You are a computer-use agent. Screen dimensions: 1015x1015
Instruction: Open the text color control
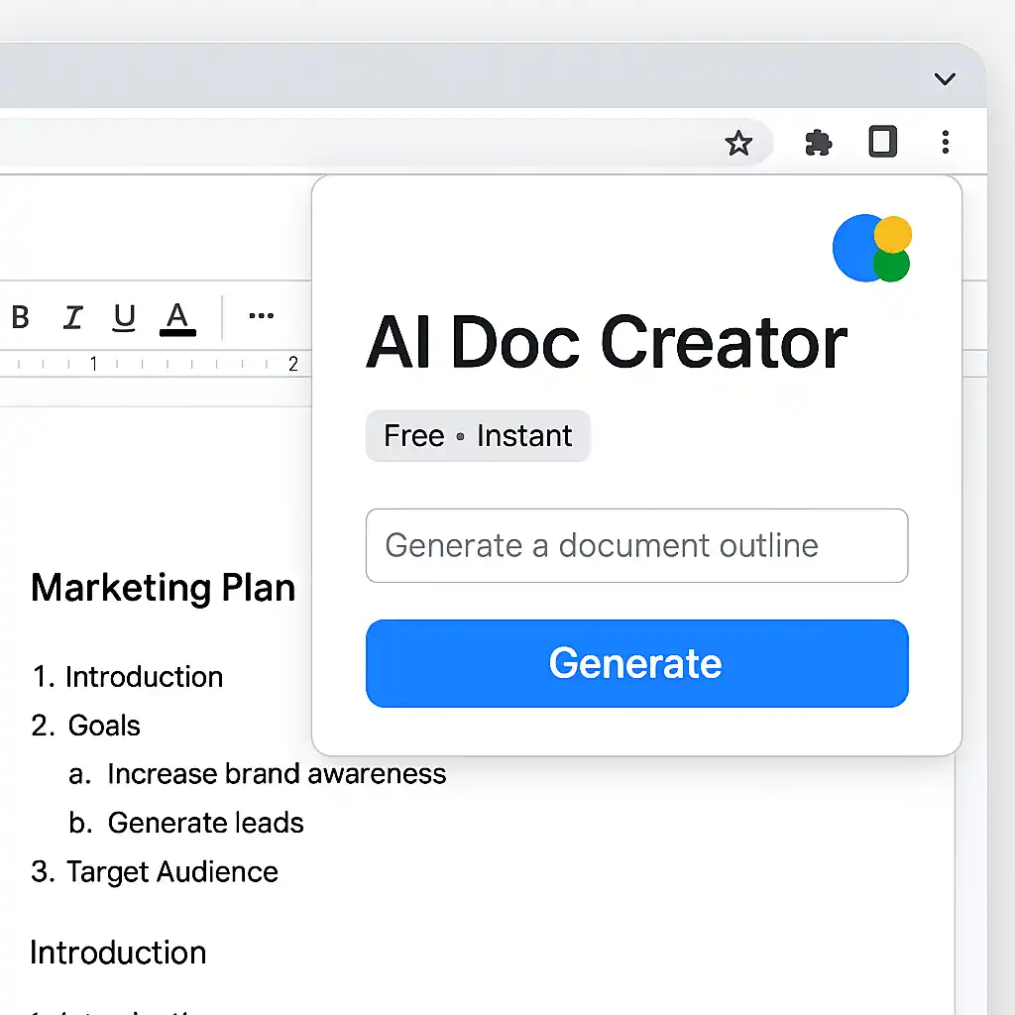[177, 316]
